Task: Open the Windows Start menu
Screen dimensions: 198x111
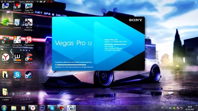Action: click(x=4, y=108)
